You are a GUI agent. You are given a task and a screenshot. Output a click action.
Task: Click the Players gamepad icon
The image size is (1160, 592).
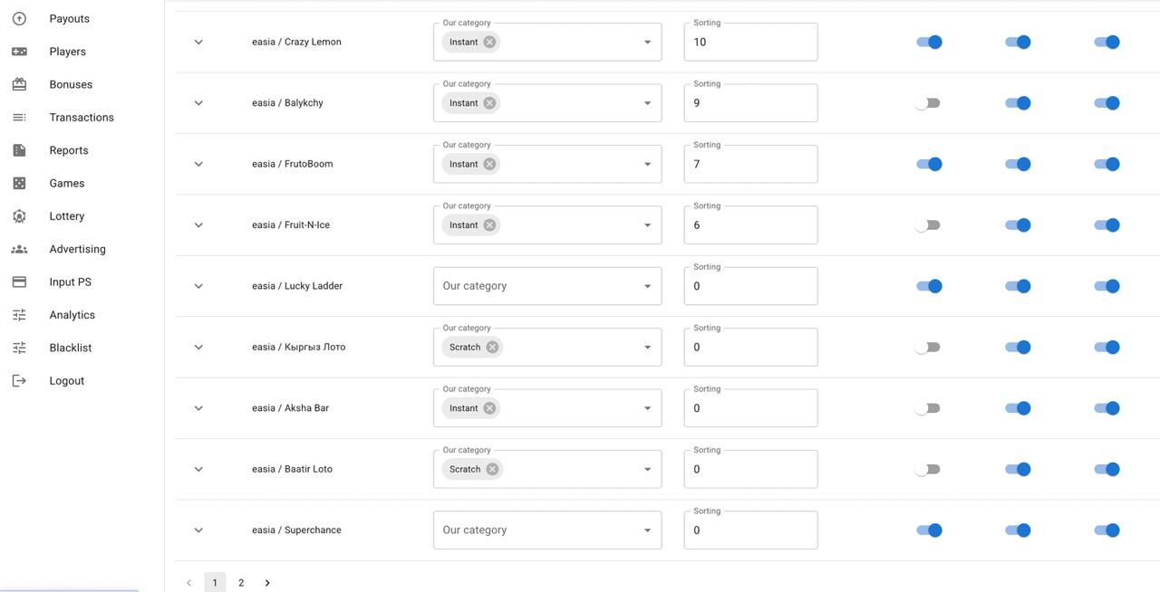pyautogui.click(x=19, y=52)
